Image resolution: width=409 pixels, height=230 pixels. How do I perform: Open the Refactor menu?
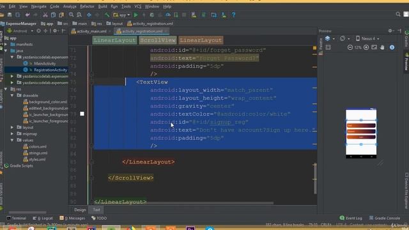click(x=87, y=6)
